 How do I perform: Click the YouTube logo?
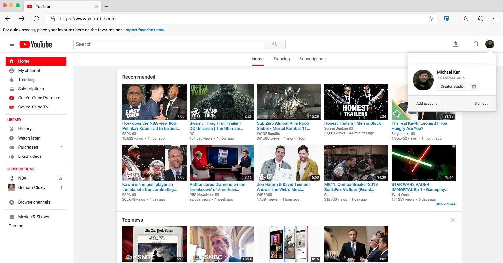[x=36, y=44]
